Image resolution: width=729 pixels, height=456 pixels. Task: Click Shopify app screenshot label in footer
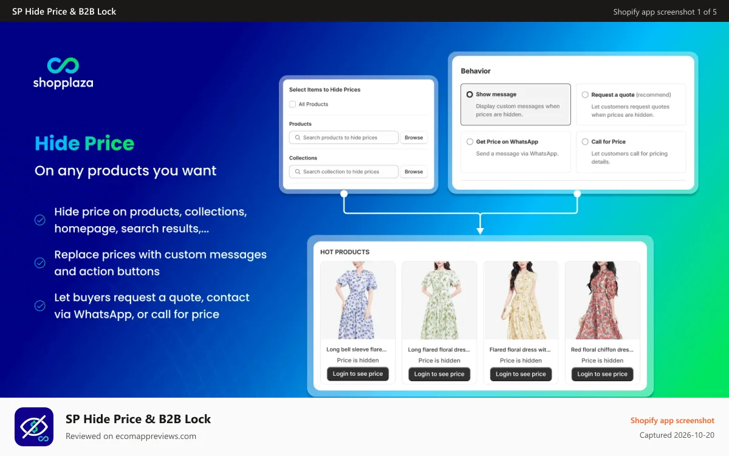coord(673,421)
